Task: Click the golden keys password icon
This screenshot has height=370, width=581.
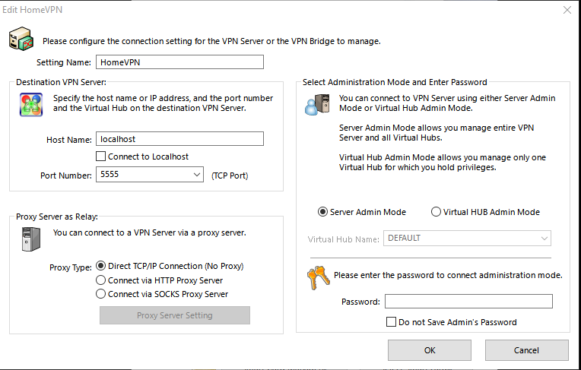Action: click(319, 278)
